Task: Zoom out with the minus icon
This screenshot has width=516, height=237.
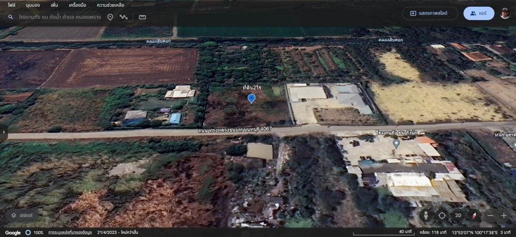Action: [490, 215]
